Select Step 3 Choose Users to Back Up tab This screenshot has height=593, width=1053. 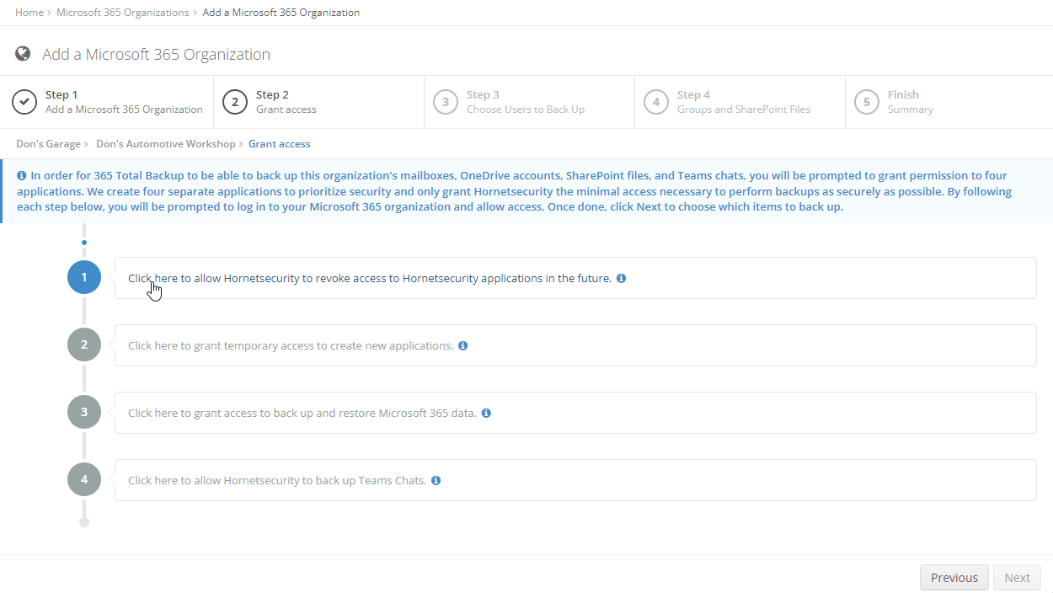529,102
